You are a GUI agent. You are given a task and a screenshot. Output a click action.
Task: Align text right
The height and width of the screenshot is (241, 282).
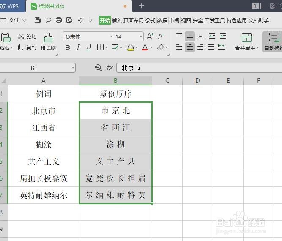(x=200, y=47)
